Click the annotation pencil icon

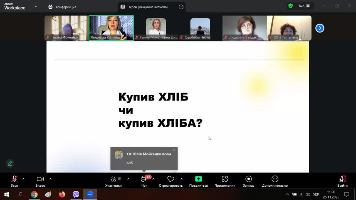coord(10,163)
